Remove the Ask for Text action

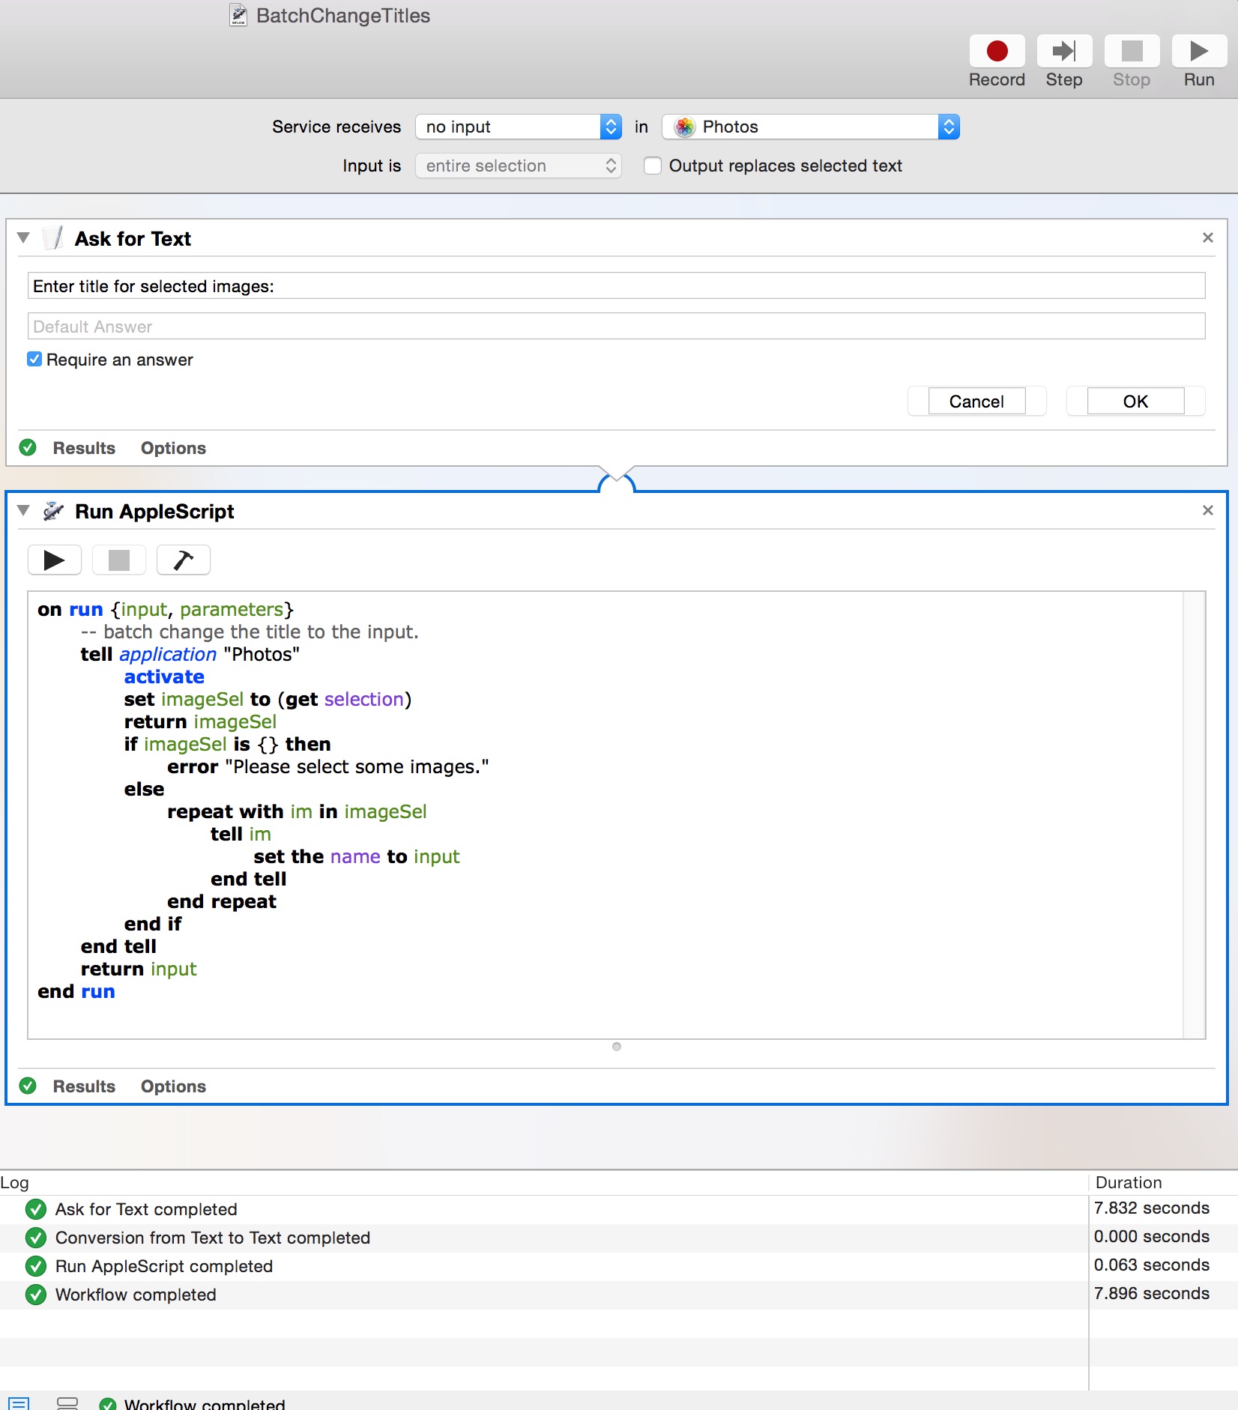click(1207, 237)
